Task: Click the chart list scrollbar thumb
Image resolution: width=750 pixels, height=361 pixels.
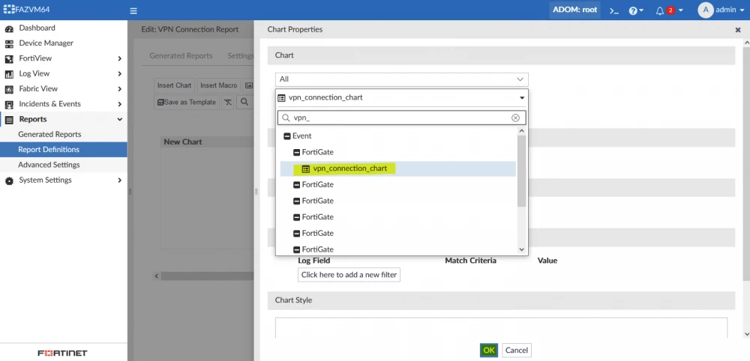Action: click(521, 171)
